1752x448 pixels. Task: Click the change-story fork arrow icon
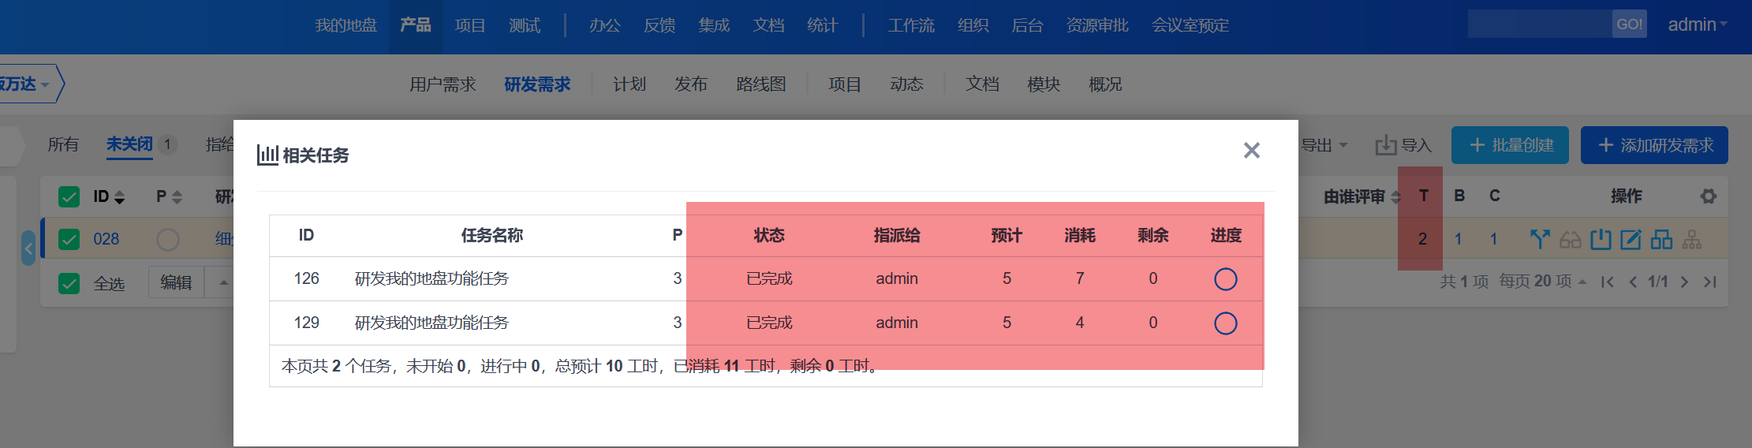[x=1539, y=239]
